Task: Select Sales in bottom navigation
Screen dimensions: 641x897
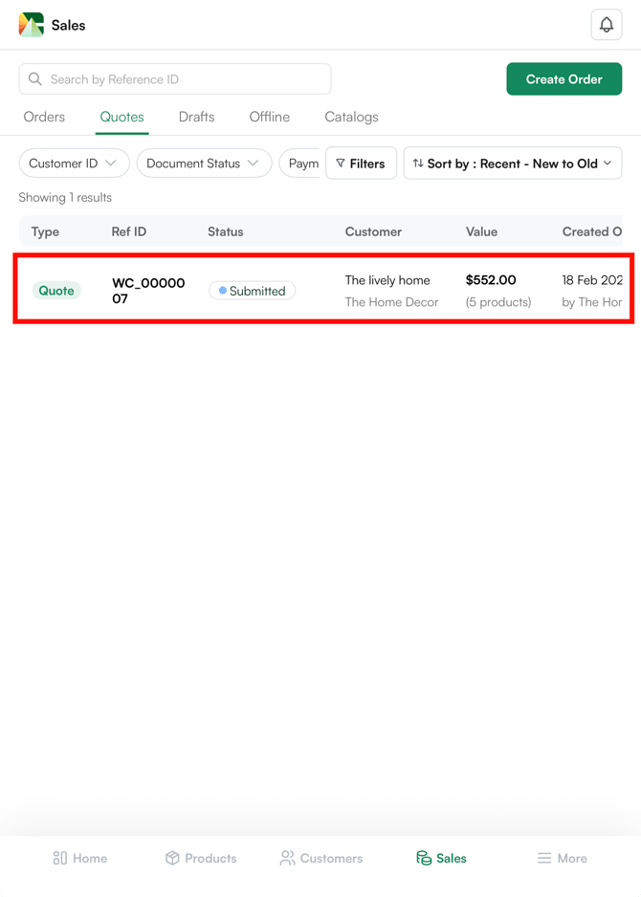Action: [441, 858]
